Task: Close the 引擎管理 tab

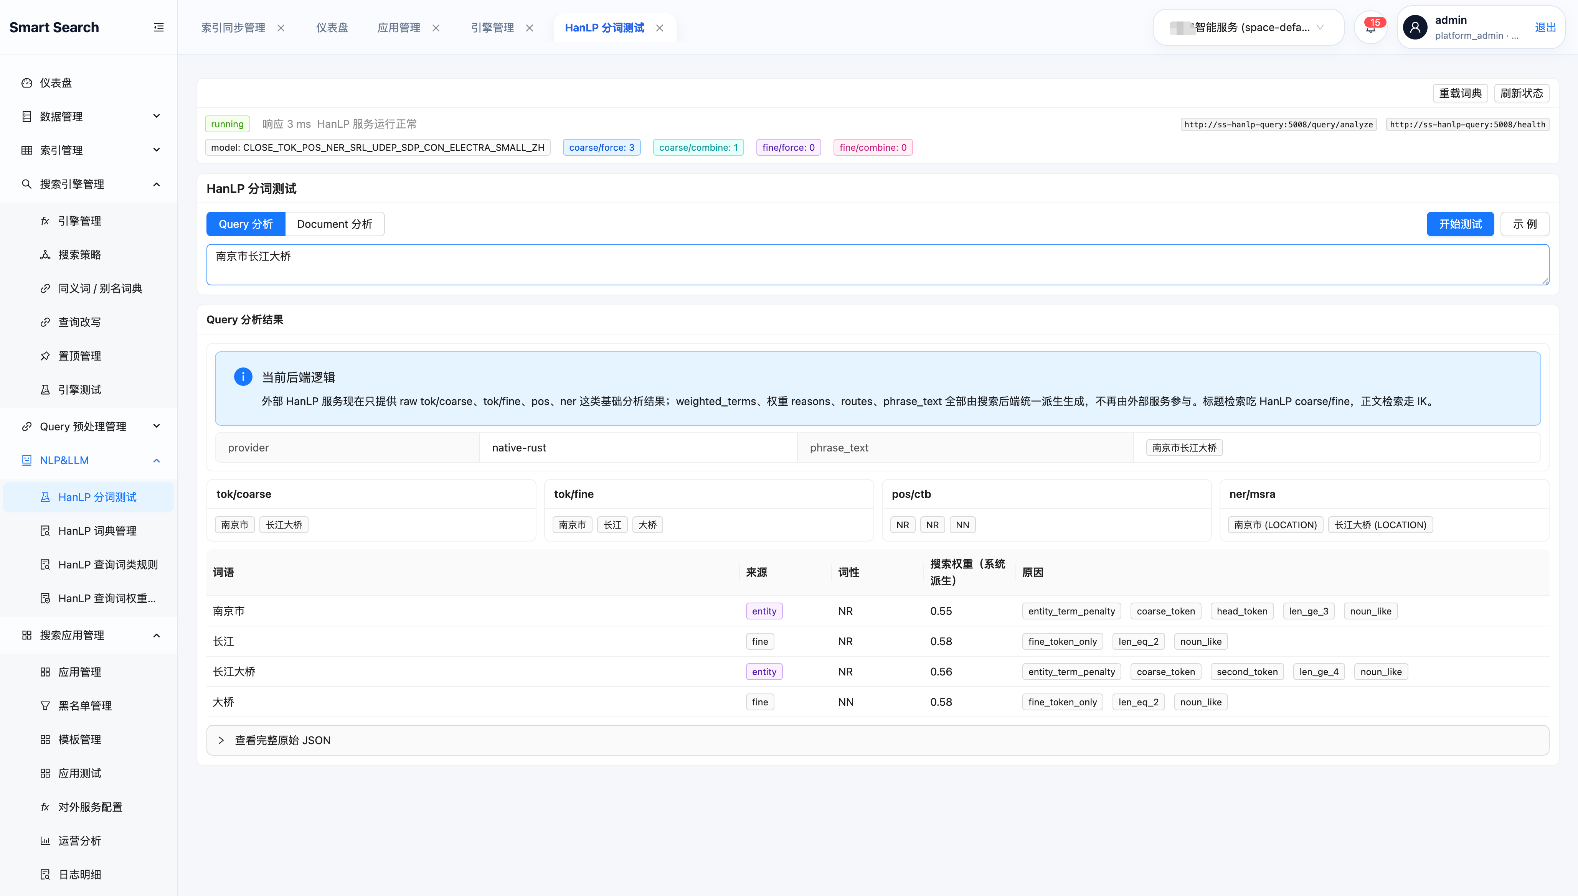Action: 530,28
